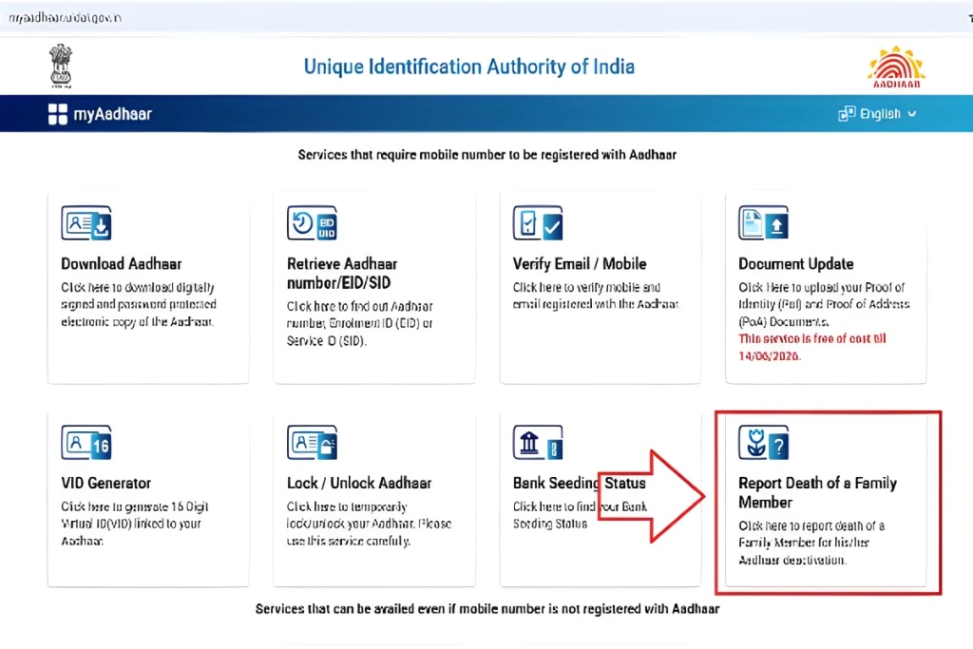Click Verify Email description text

pos(596,296)
